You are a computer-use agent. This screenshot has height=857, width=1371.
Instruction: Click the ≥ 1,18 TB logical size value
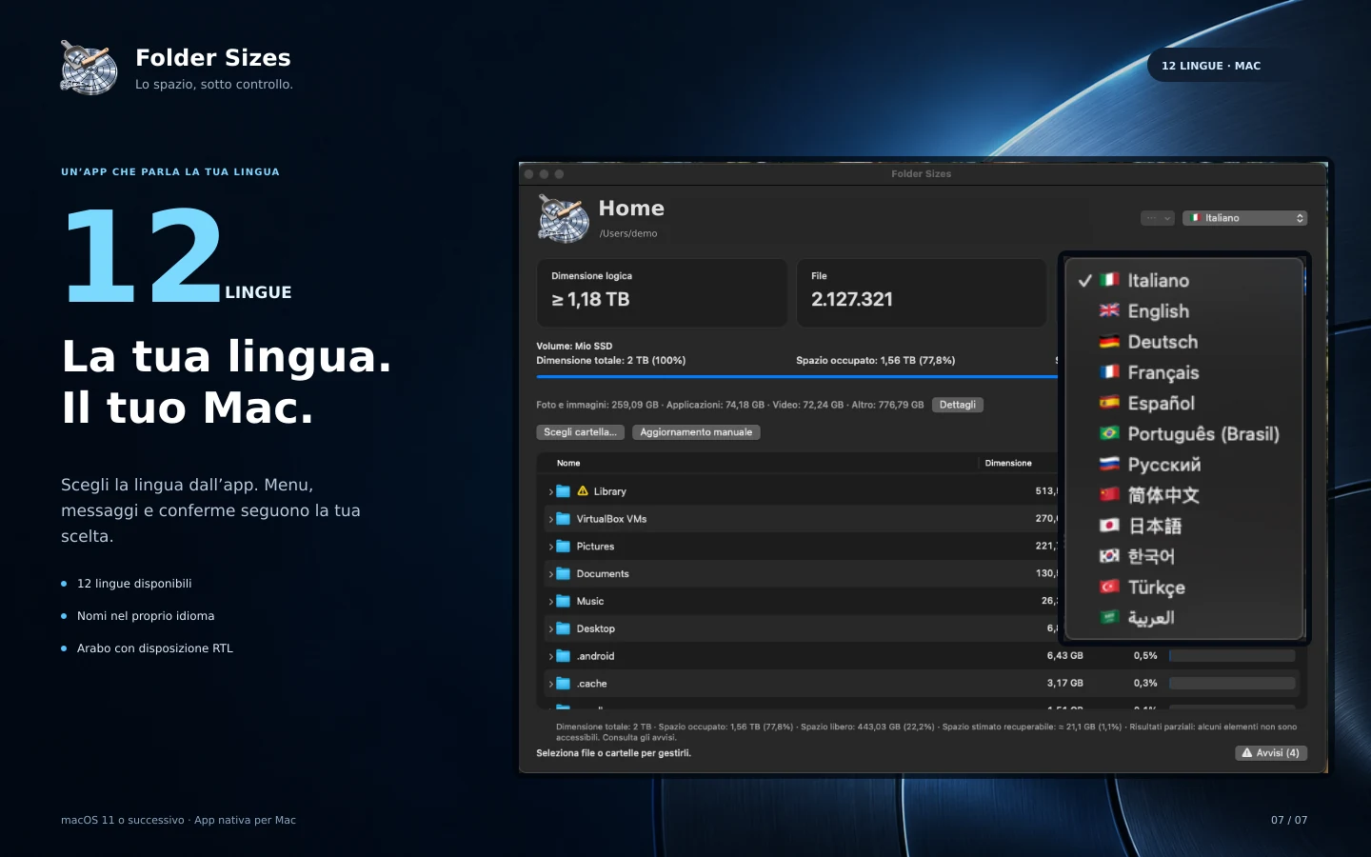click(x=590, y=300)
